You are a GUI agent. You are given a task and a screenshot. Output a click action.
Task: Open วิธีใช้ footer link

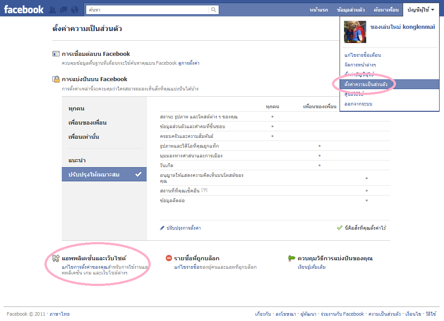pyautogui.click(x=431, y=314)
